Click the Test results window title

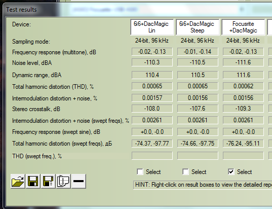pos(21,10)
